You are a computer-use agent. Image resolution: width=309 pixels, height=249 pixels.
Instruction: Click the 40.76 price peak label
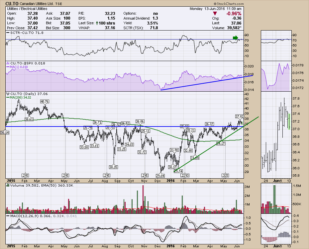(45, 101)
